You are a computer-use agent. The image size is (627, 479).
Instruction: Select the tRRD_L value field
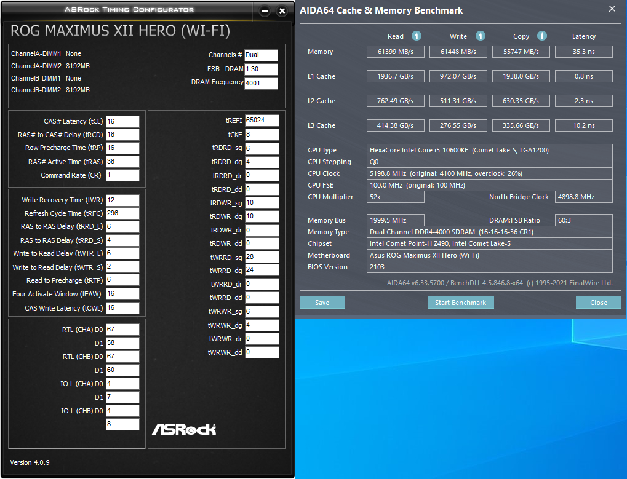pos(123,226)
